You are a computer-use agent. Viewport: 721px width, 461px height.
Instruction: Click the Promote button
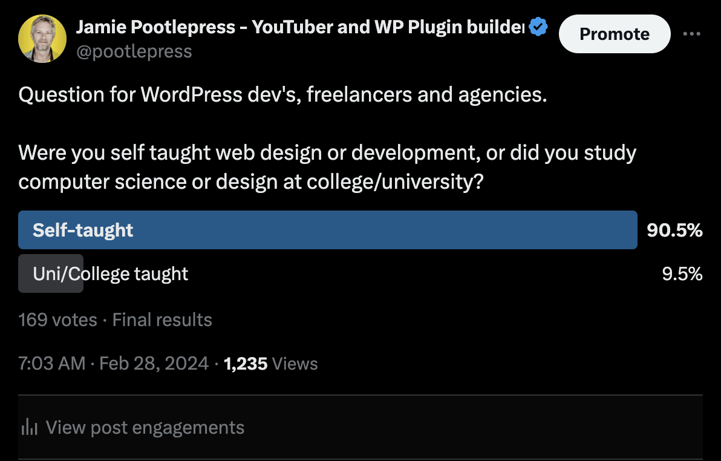click(615, 34)
